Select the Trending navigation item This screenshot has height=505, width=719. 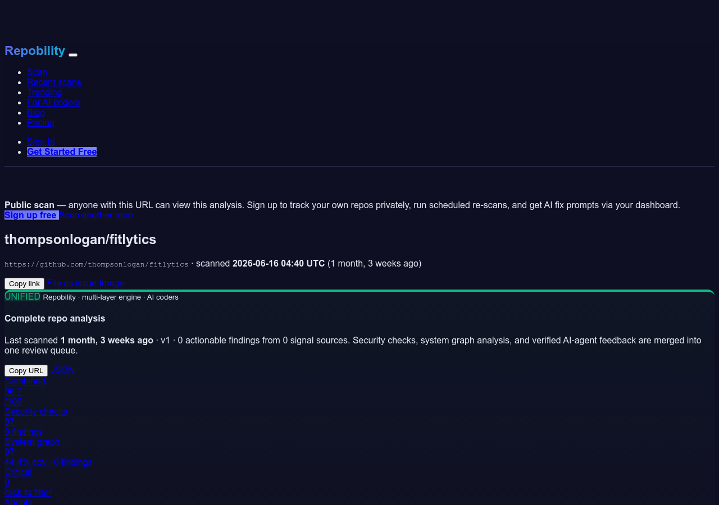click(x=44, y=92)
